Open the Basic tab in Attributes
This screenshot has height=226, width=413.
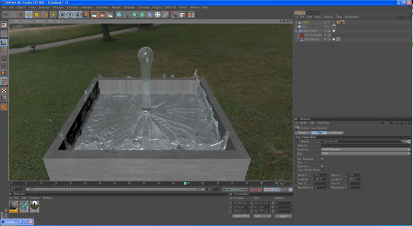click(x=303, y=133)
